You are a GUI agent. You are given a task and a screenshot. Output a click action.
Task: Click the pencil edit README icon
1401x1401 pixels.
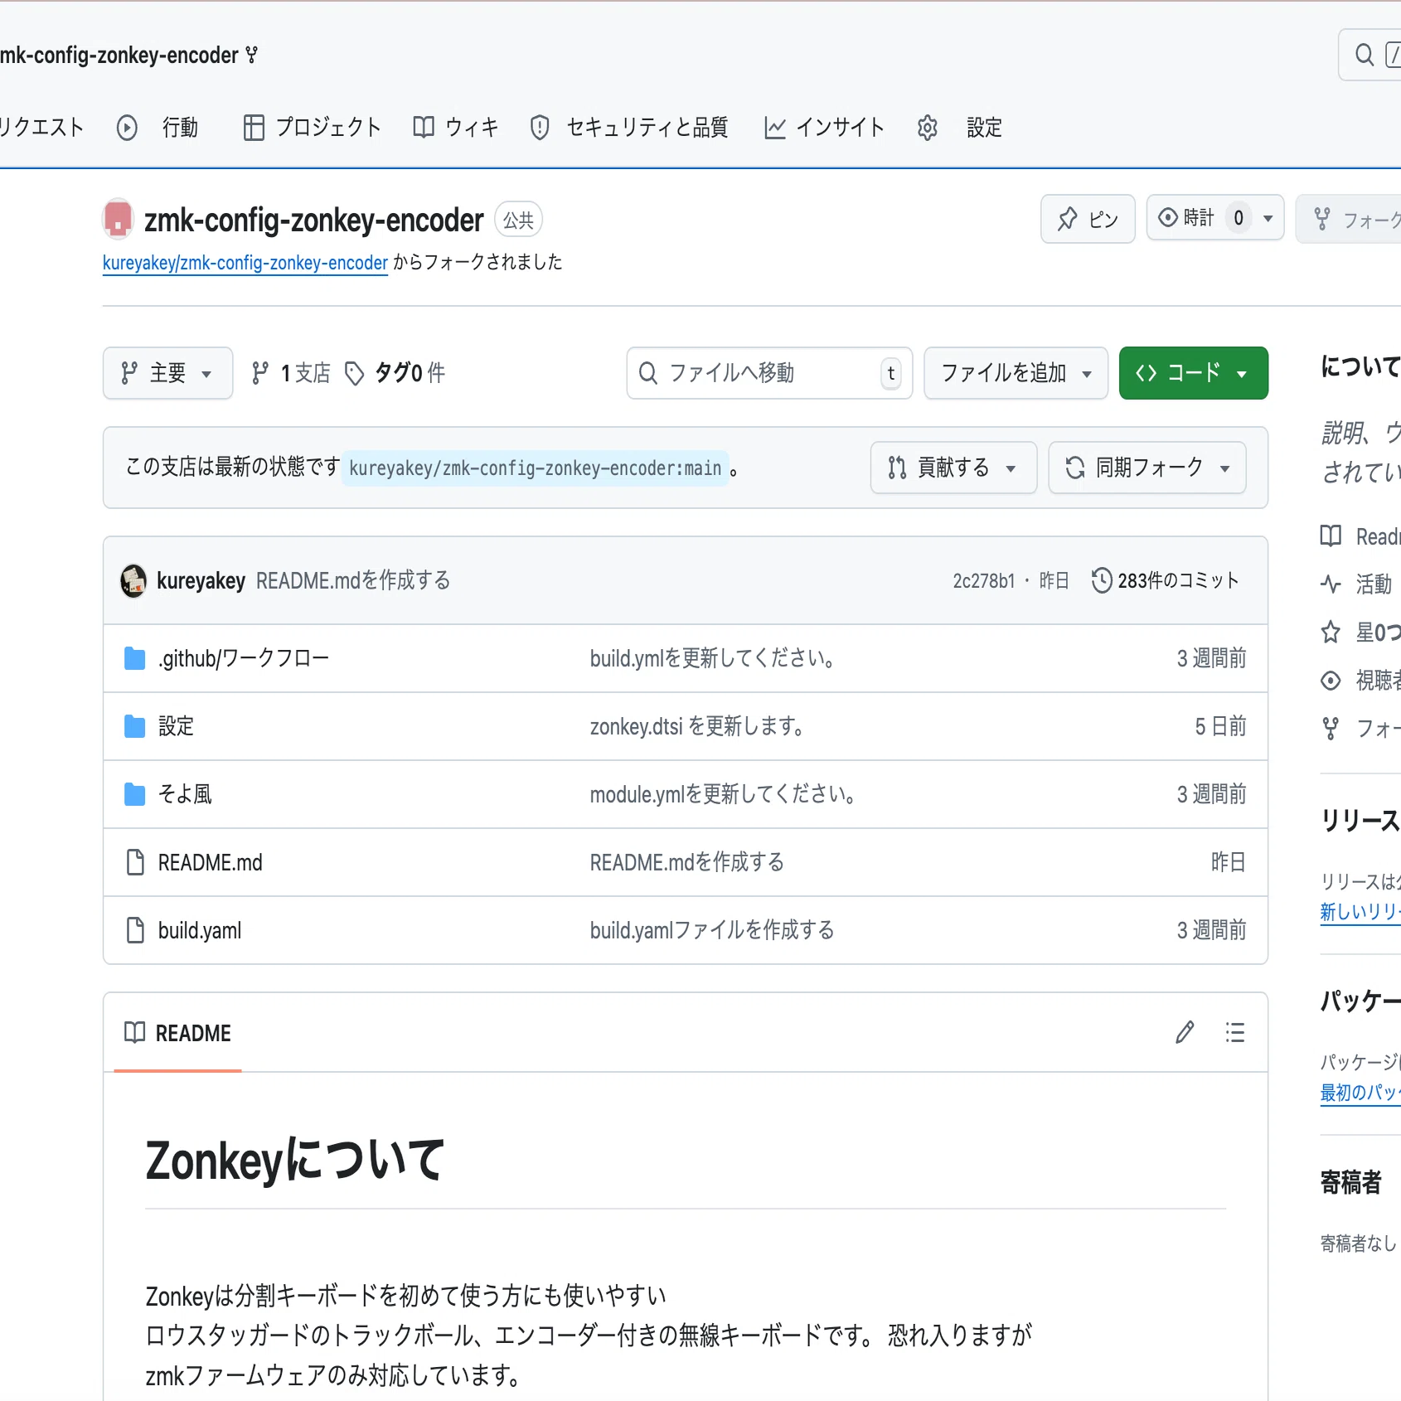click(x=1185, y=1032)
